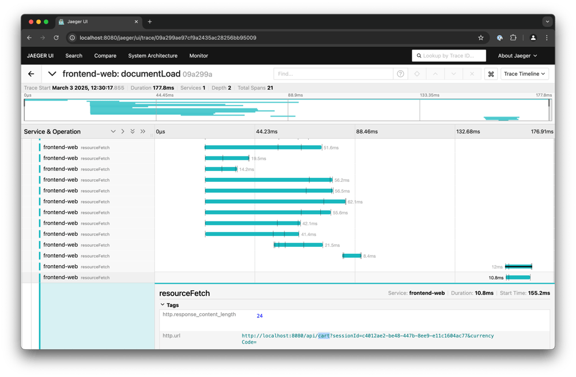This screenshot has height=377, width=576.
Task: Click the "Service: frontend-web" detail text
Action: [x=416, y=293]
